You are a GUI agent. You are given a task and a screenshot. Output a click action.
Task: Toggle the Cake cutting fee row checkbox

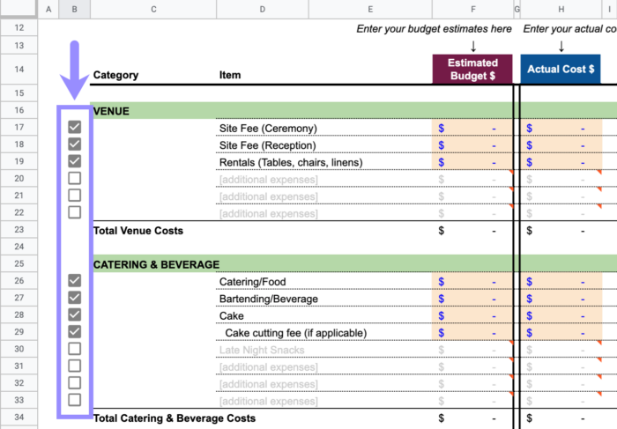click(74, 332)
